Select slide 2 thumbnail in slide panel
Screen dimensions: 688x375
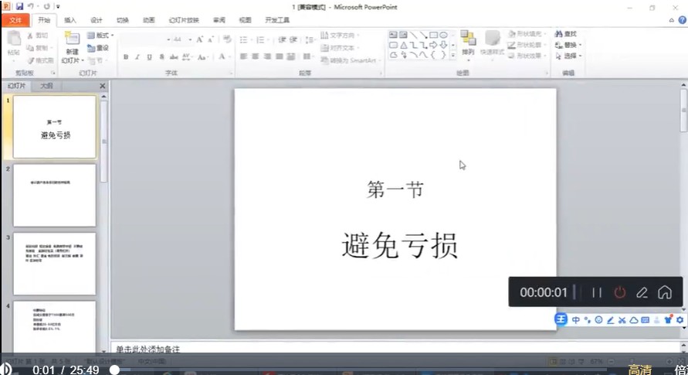pos(54,195)
